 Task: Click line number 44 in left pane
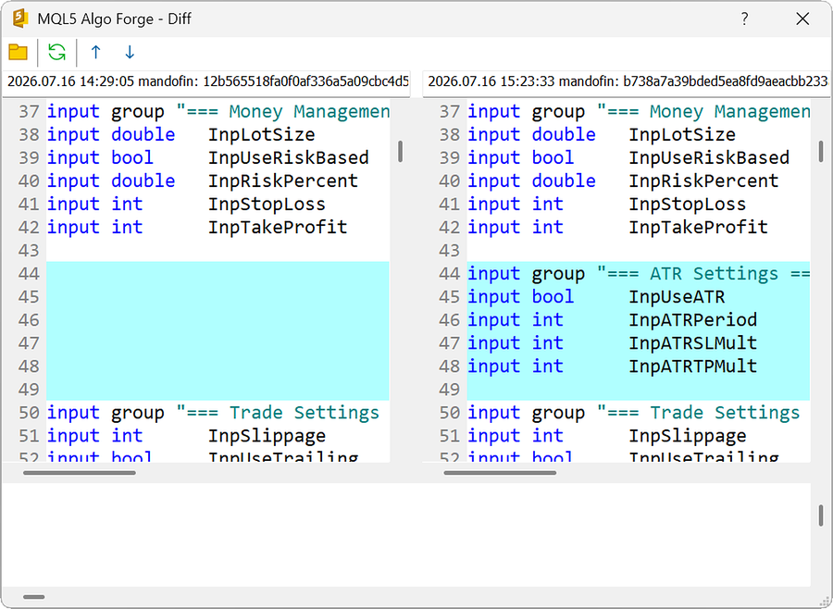click(x=29, y=274)
